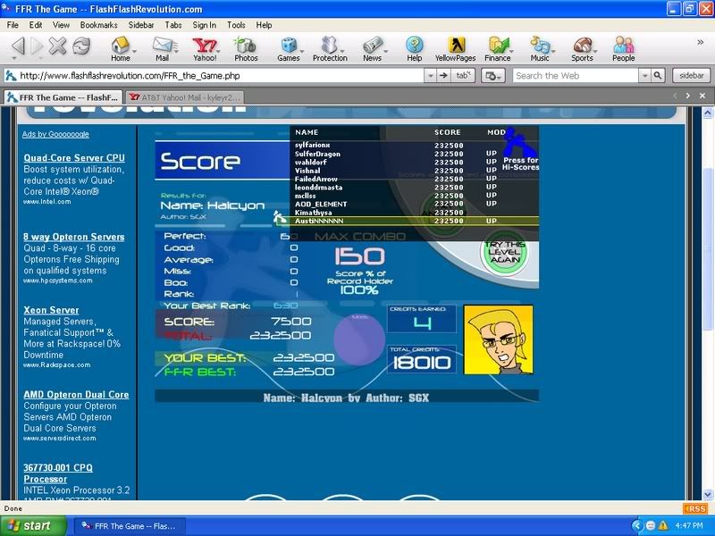Click the Quad-Core Server CPU ad link
The width and height of the screenshot is (715, 536).
[x=74, y=157]
